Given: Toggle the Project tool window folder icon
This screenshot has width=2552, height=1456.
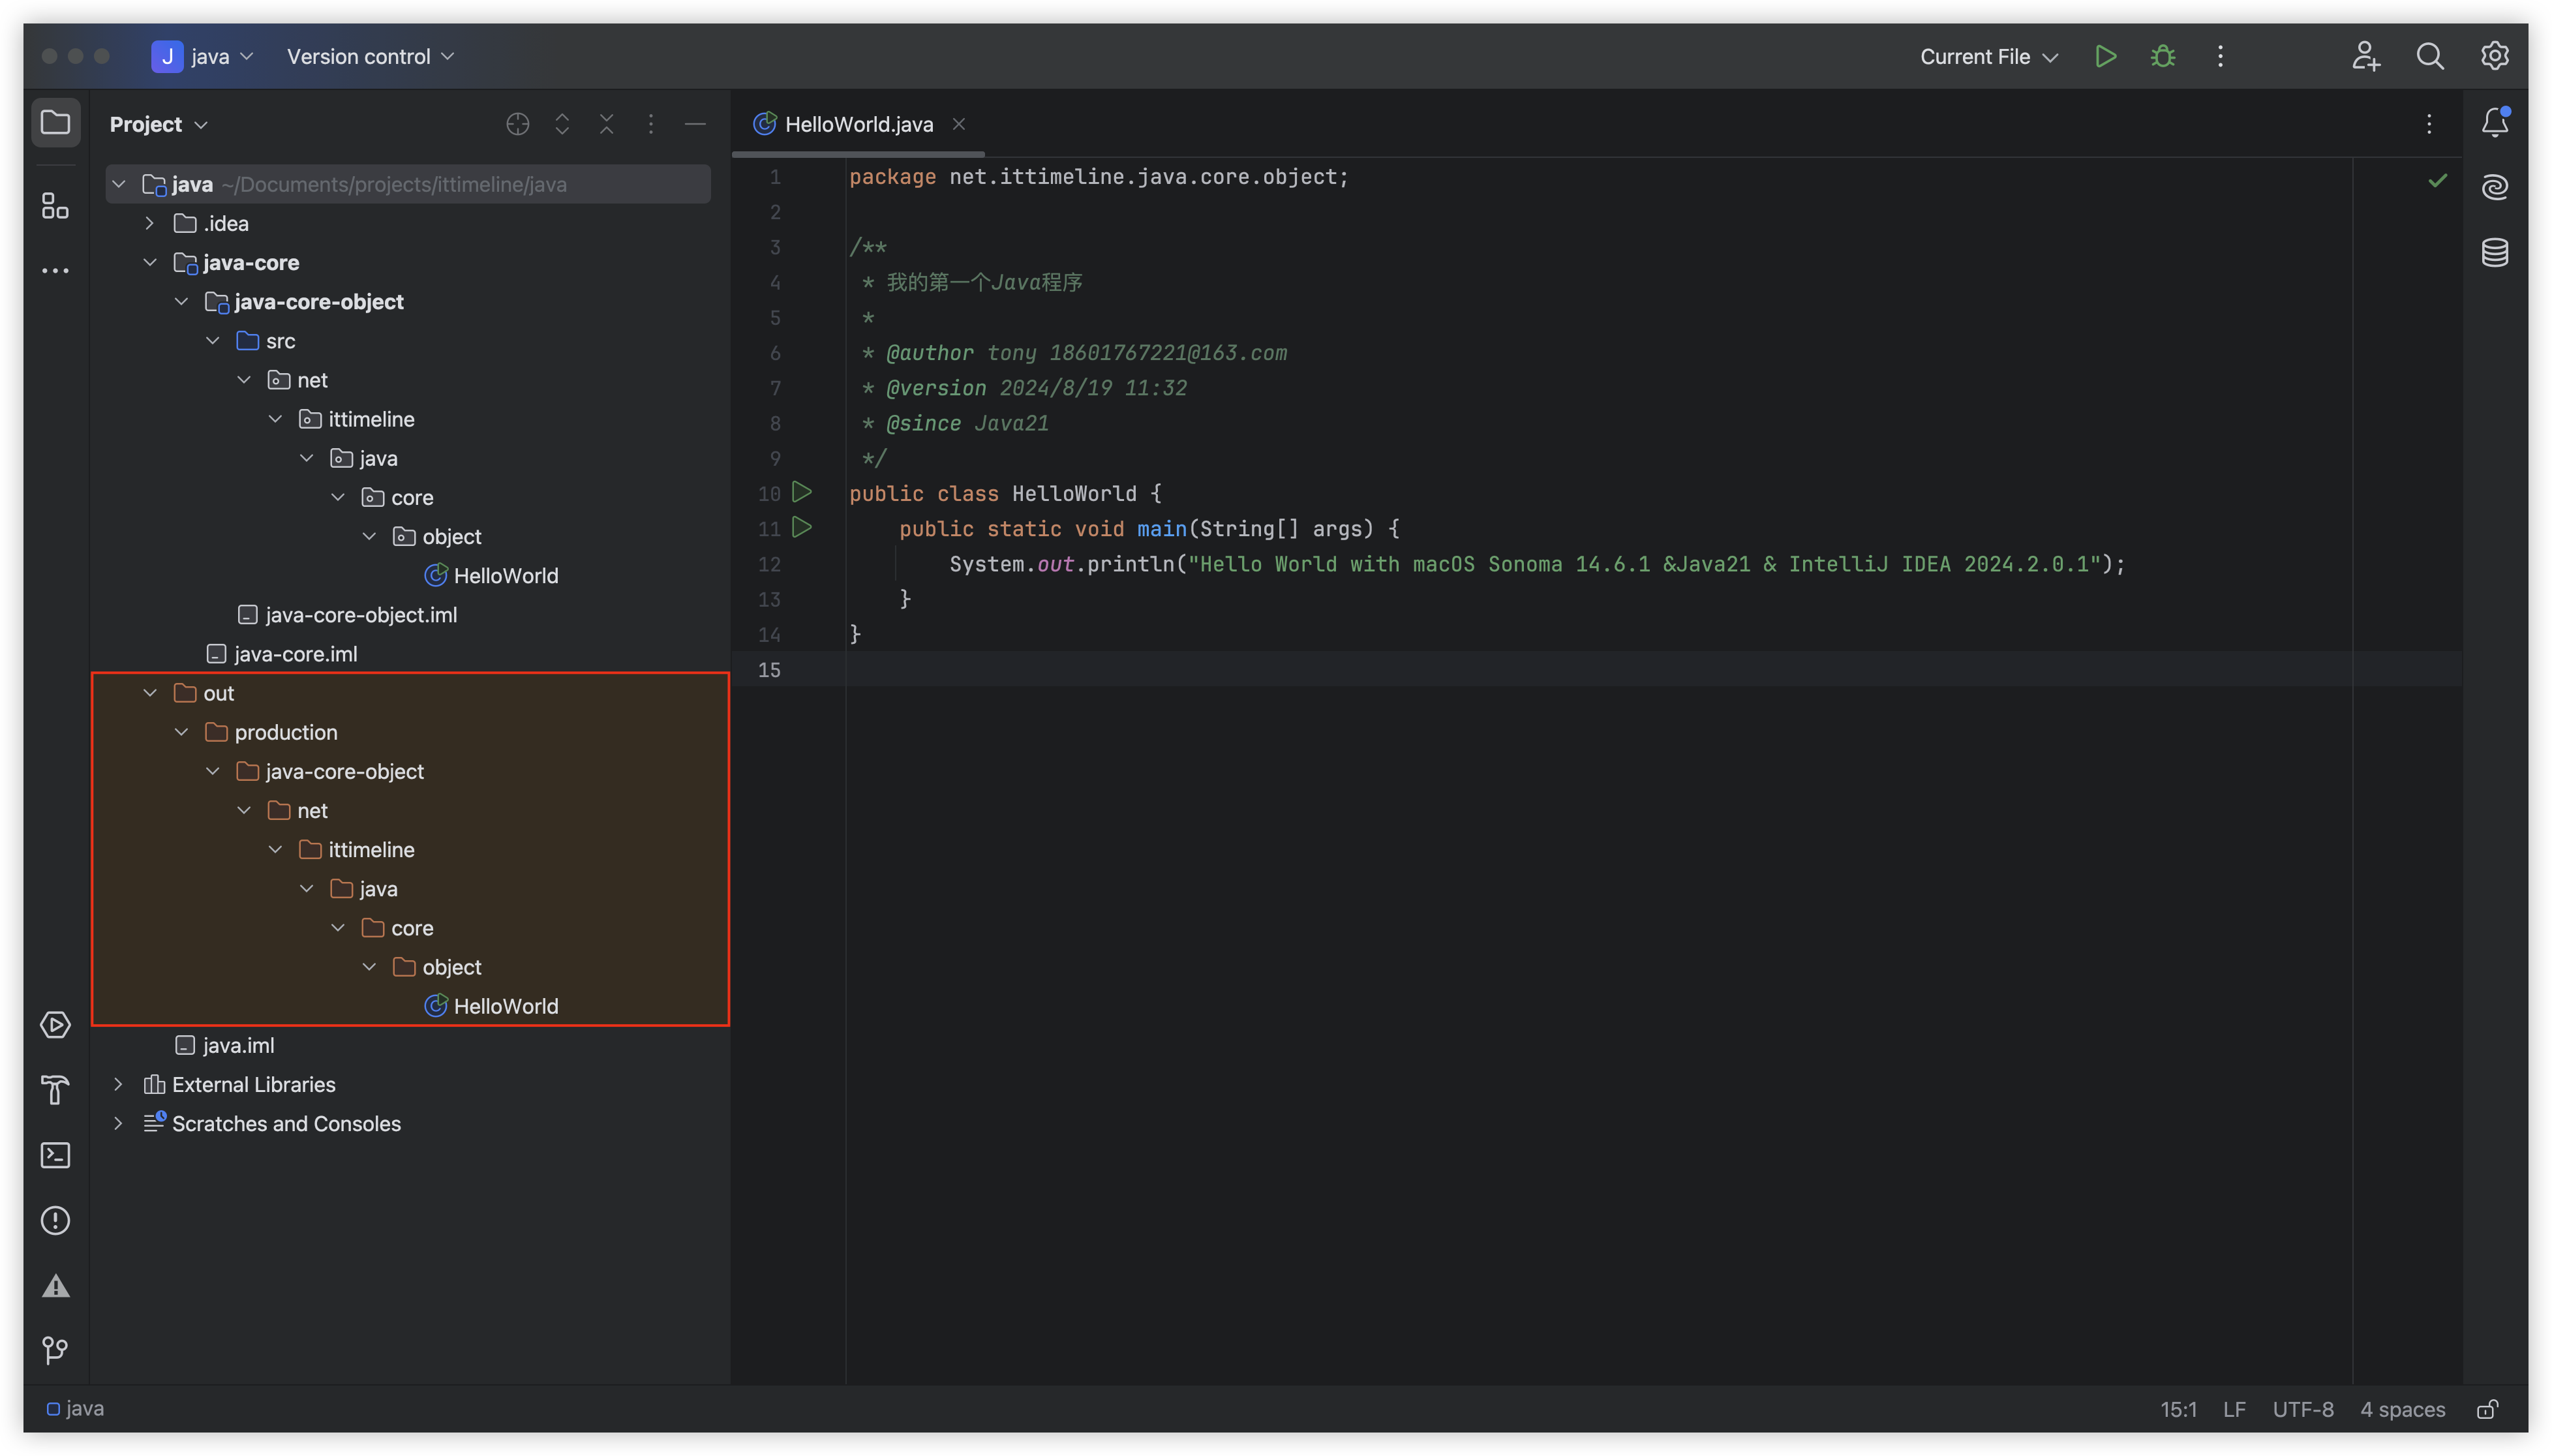Looking at the screenshot, I should [x=55, y=123].
